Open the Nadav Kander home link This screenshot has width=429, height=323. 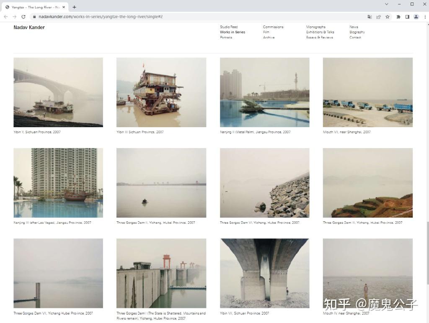pyautogui.click(x=29, y=27)
